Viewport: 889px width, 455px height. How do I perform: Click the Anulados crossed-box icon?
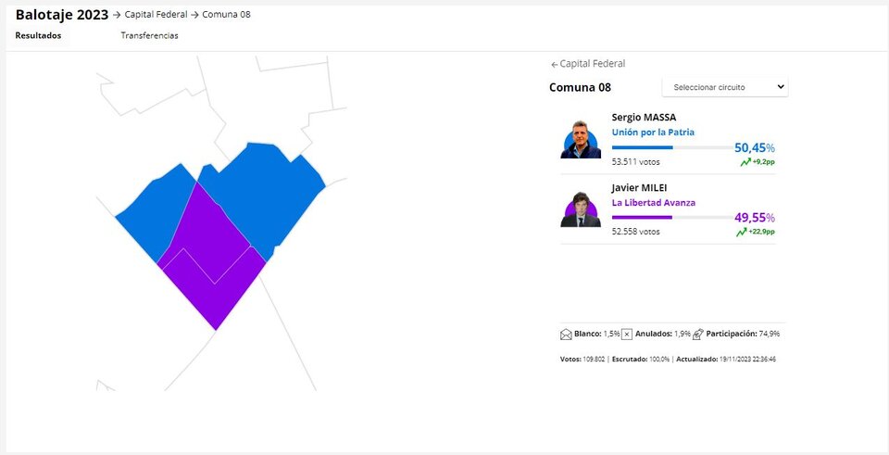627,335
